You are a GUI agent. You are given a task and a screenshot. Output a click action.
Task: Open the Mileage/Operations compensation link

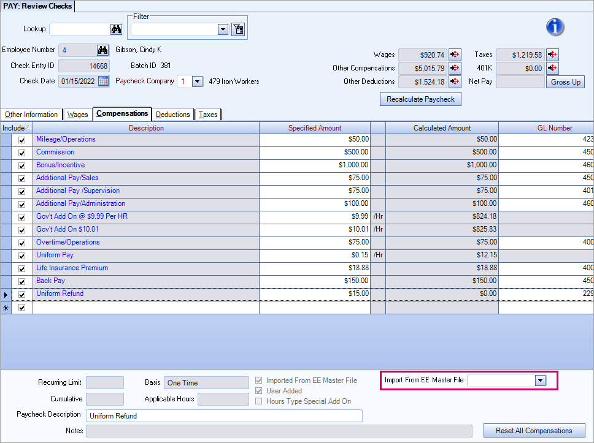coord(66,139)
